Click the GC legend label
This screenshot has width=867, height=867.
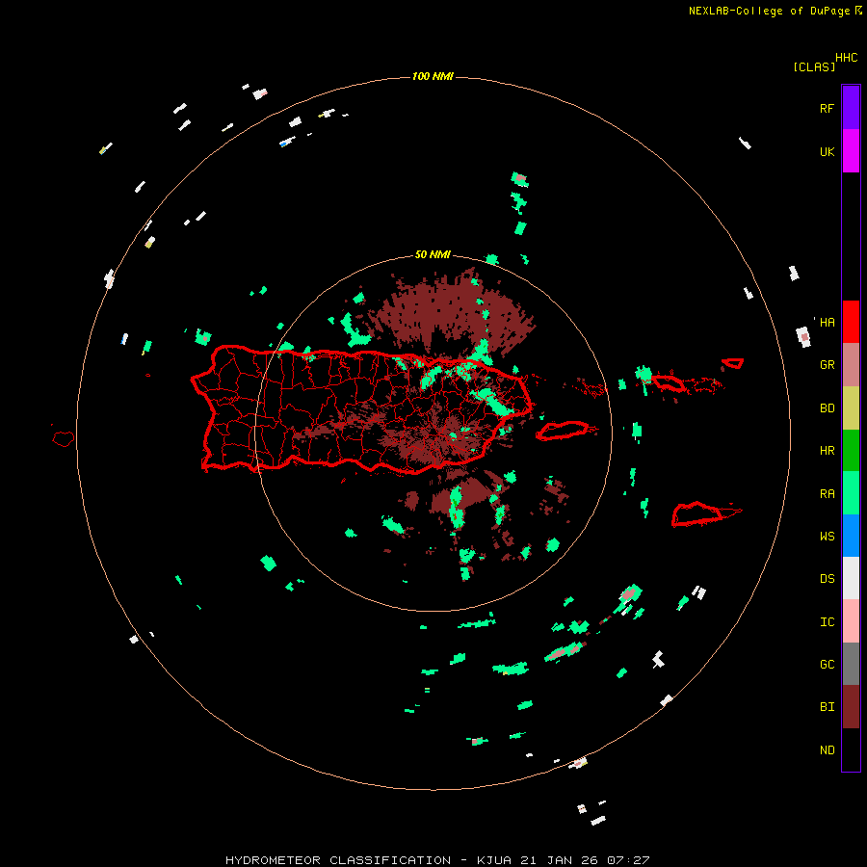coord(827,665)
